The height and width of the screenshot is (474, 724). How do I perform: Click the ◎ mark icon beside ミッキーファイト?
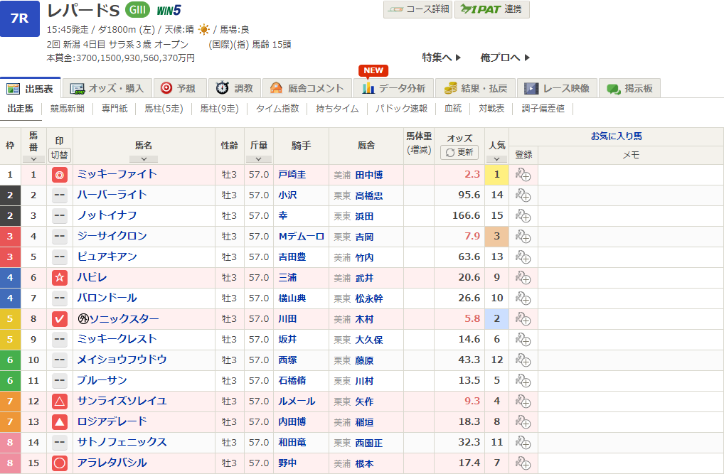tap(59, 174)
